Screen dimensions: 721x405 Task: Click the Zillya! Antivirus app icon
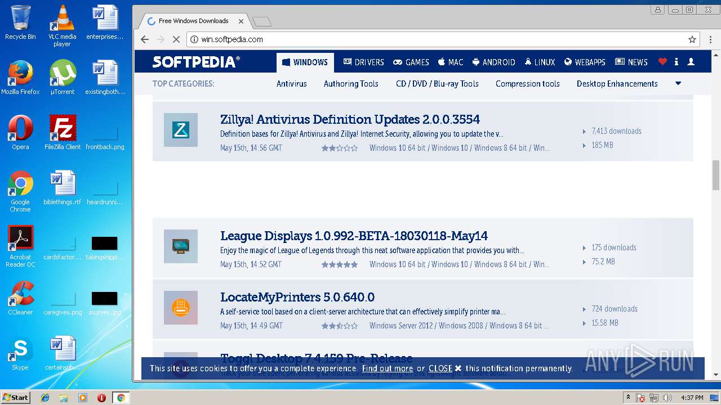[181, 130]
